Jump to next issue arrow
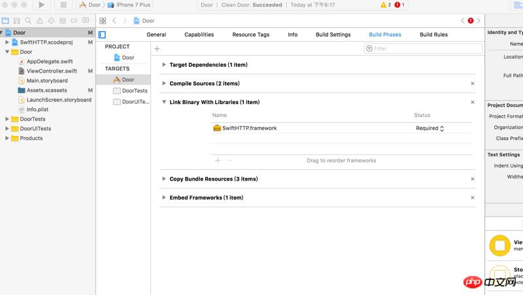The width and height of the screenshot is (523, 295). (x=479, y=21)
